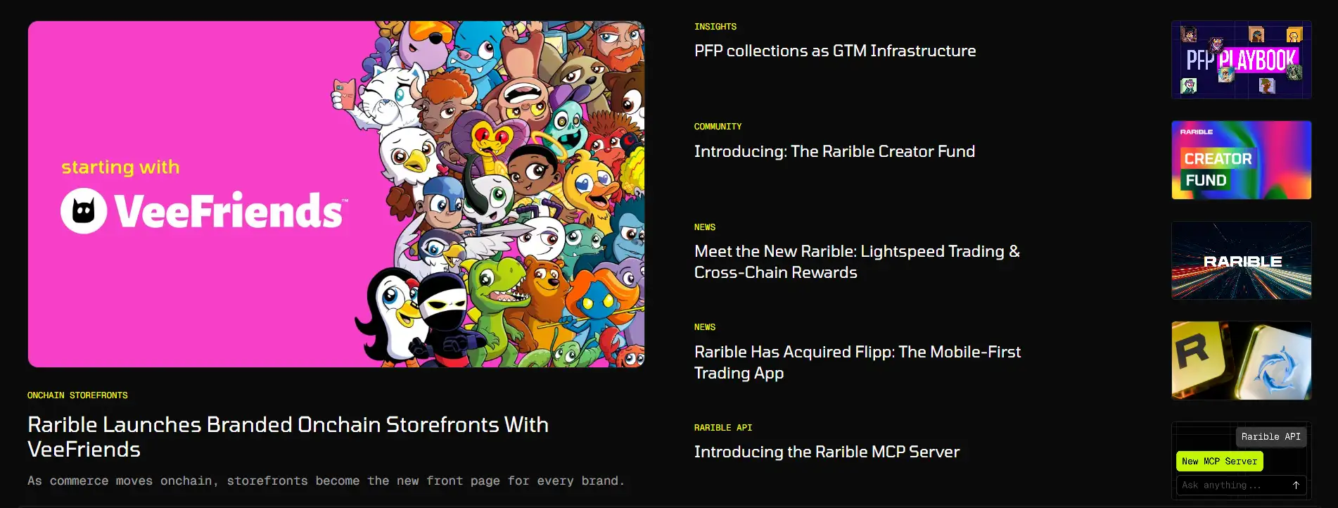
Task: Click the VeeFriends cat logo icon
Action: pyautogui.click(x=84, y=211)
